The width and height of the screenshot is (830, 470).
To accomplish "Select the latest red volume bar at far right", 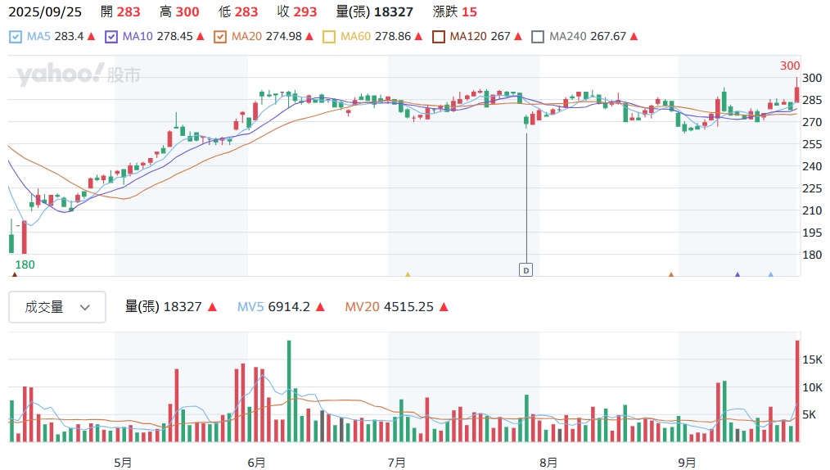I will click(797, 393).
